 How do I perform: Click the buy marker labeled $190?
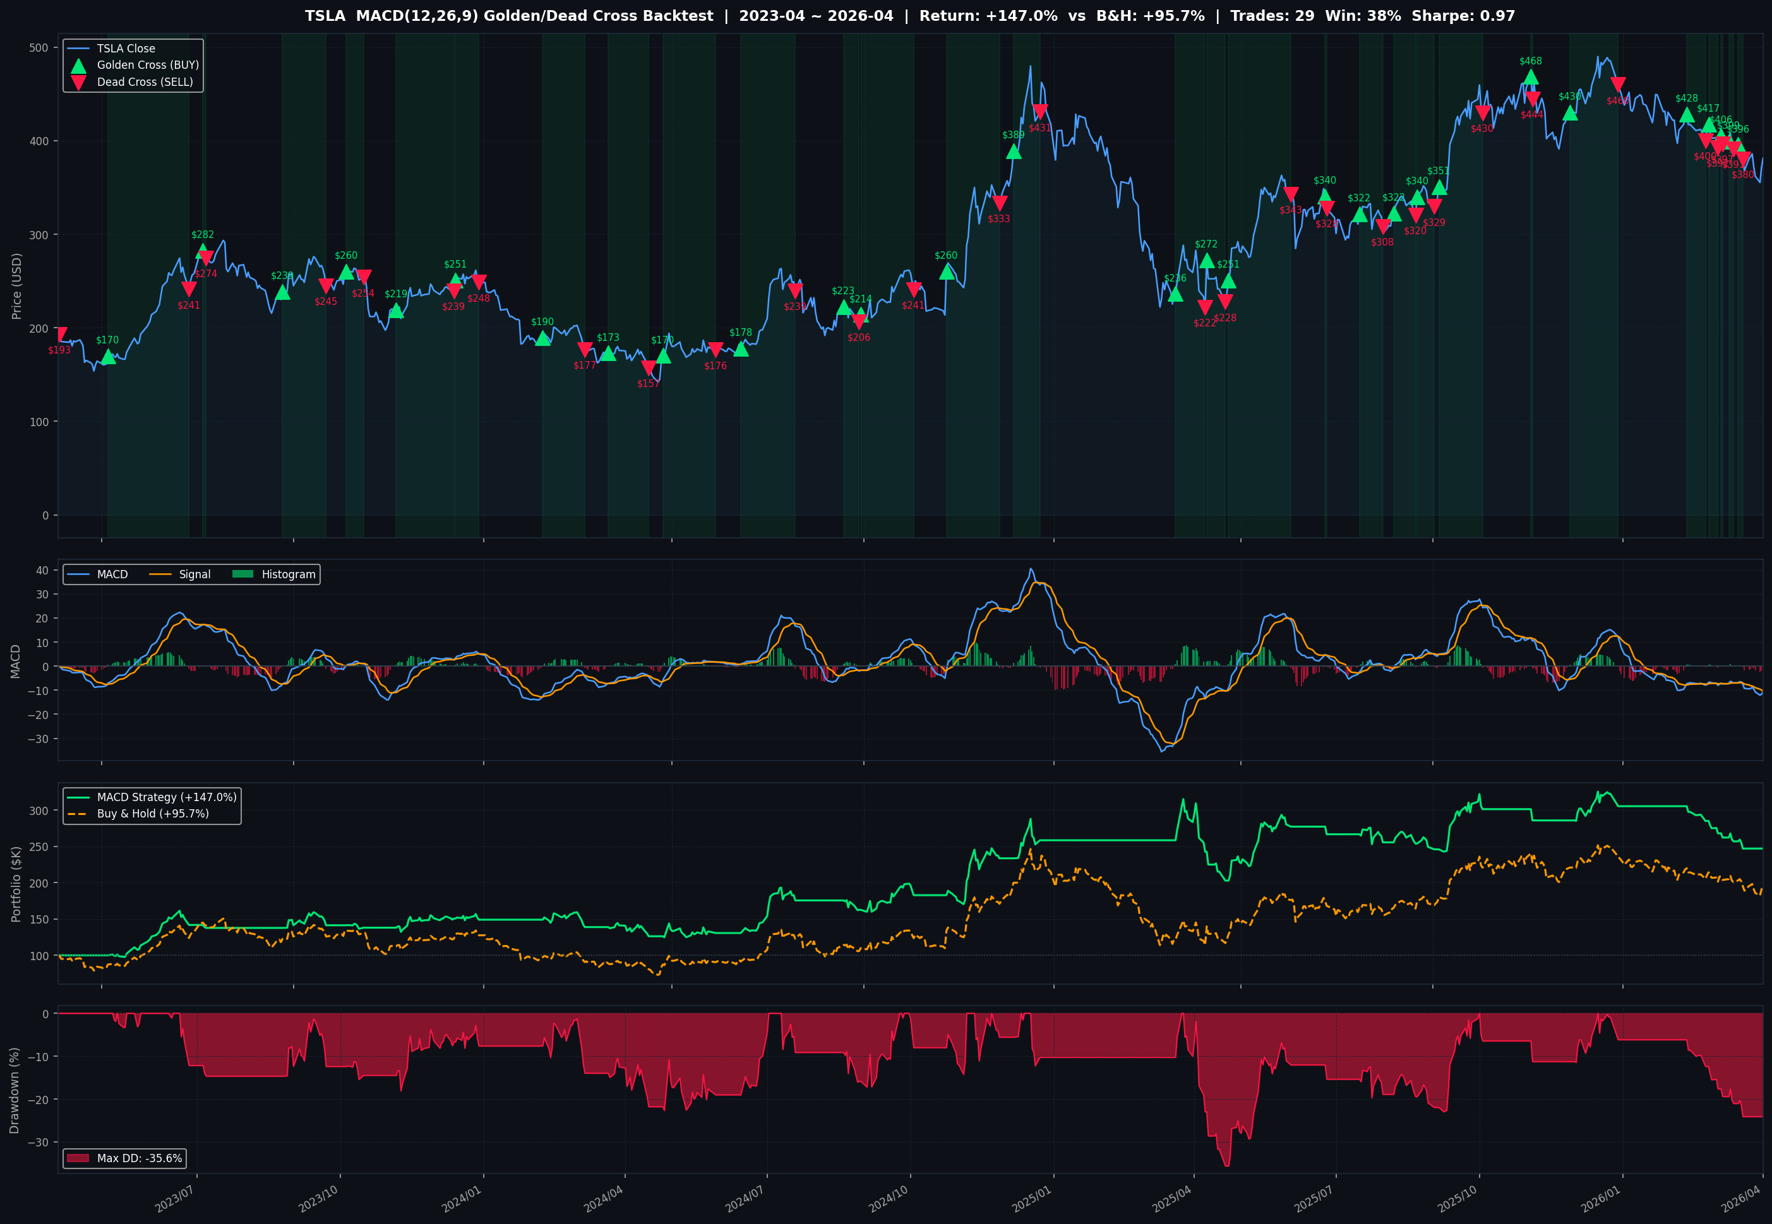point(542,338)
